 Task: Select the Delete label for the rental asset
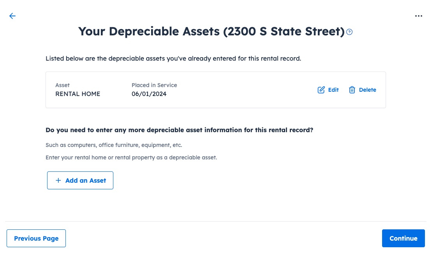click(x=367, y=90)
